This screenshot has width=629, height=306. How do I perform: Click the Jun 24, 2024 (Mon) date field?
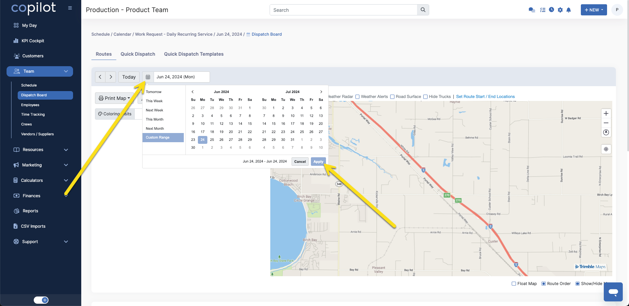[181, 77]
